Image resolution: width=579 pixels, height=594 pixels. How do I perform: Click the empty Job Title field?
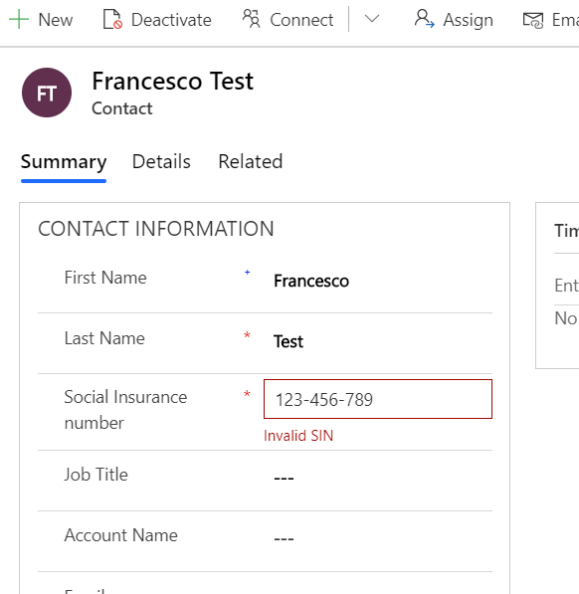(x=378, y=478)
